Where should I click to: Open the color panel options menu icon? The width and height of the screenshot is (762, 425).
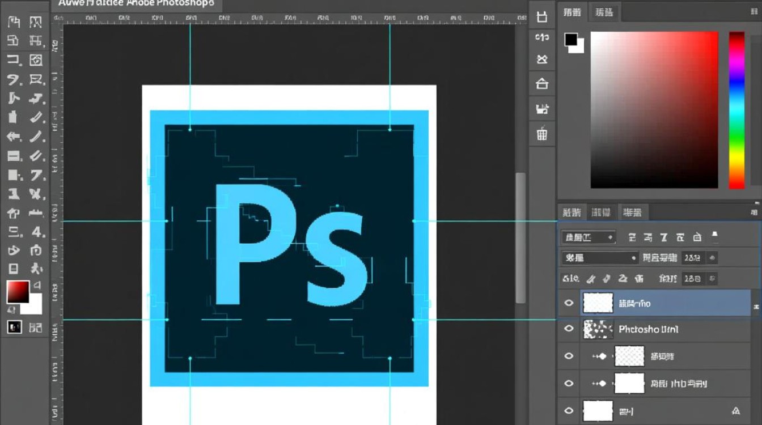click(753, 12)
